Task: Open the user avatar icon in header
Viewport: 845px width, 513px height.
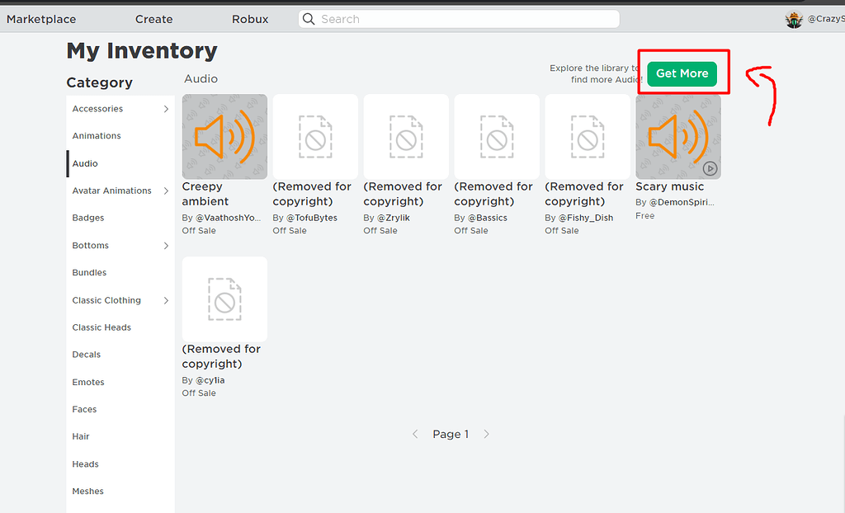Action: click(x=794, y=20)
